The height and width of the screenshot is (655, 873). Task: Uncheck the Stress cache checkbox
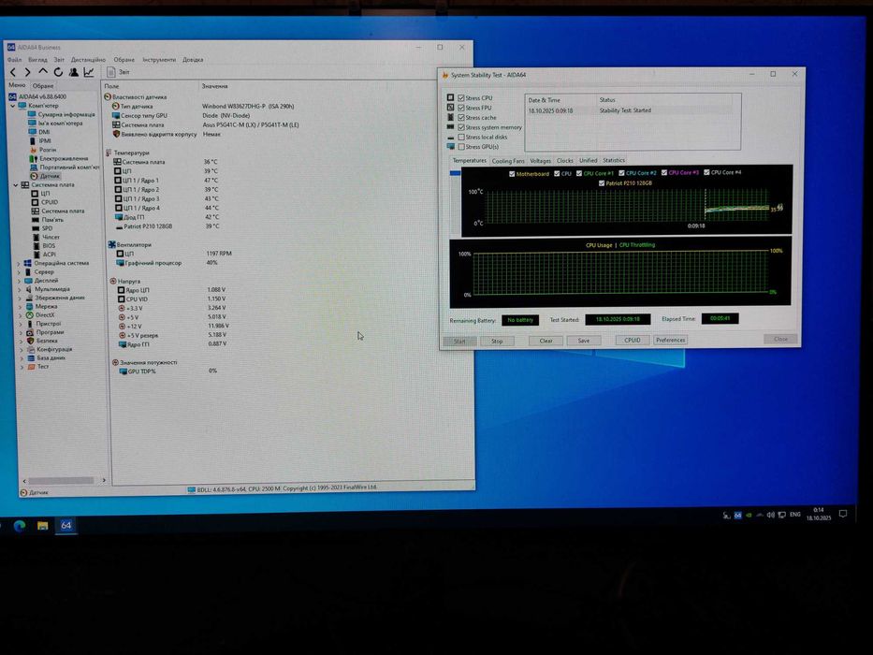461,118
